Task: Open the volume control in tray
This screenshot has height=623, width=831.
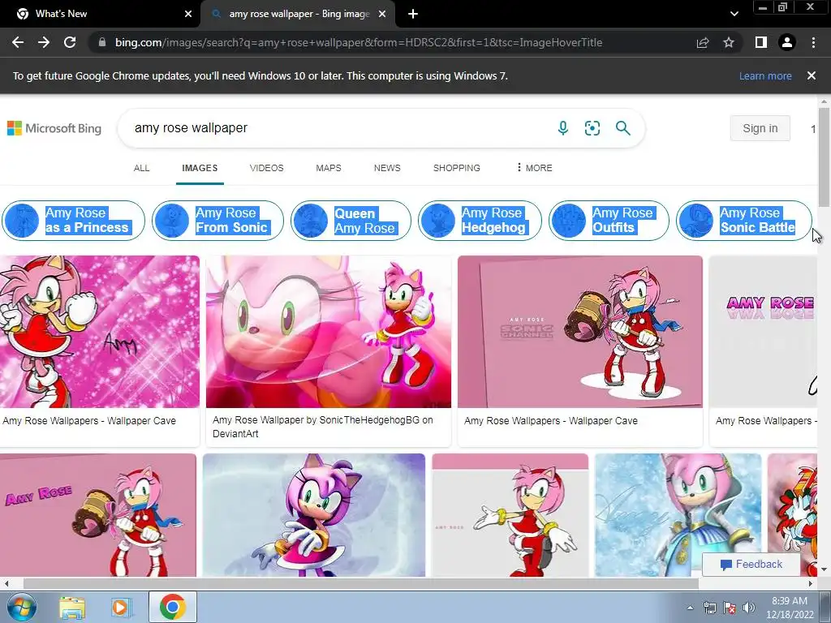Action: point(748,608)
